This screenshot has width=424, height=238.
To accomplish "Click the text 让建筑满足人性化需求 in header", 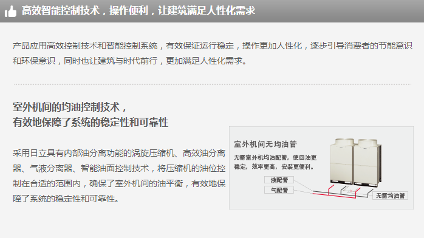I will [207, 11].
